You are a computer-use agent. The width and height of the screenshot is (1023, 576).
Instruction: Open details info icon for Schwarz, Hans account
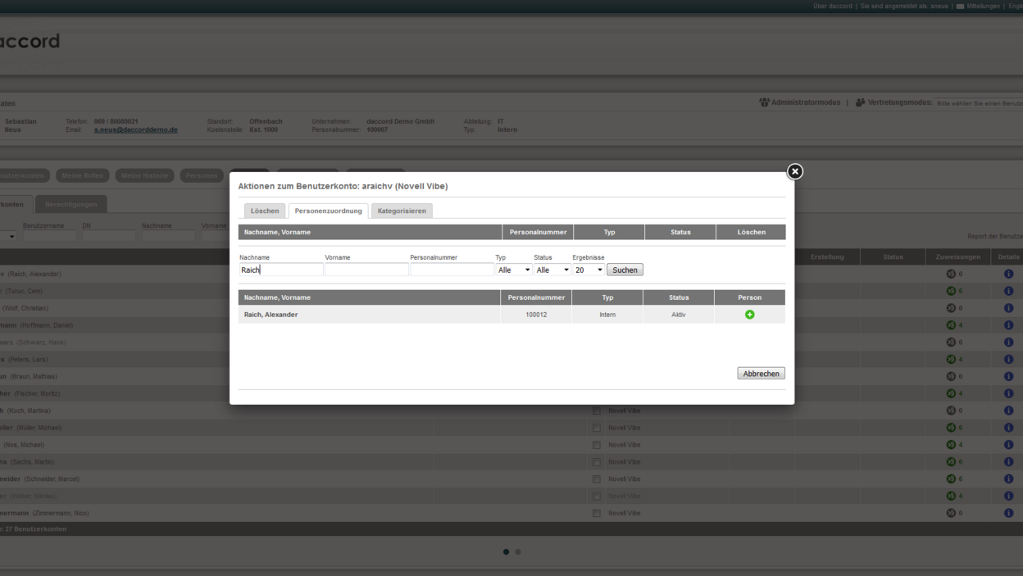[1008, 342]
